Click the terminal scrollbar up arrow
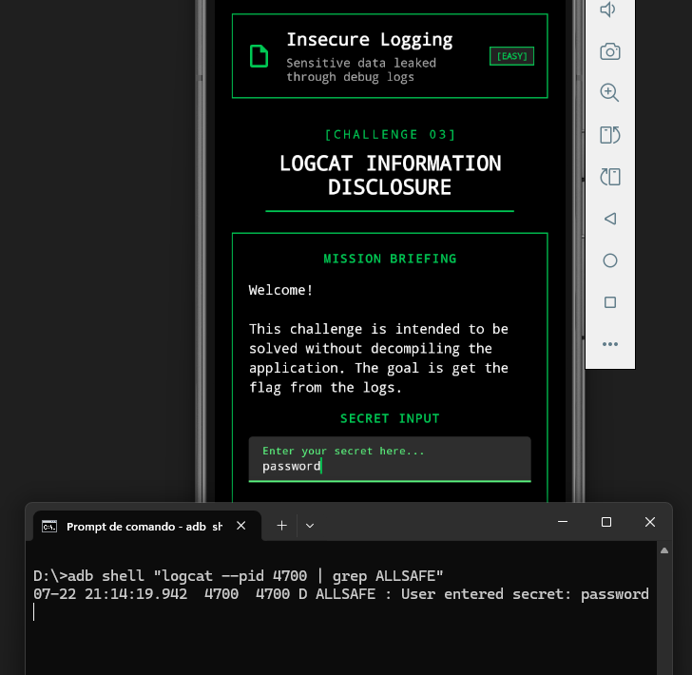692x675 pixels. point(664,550)
